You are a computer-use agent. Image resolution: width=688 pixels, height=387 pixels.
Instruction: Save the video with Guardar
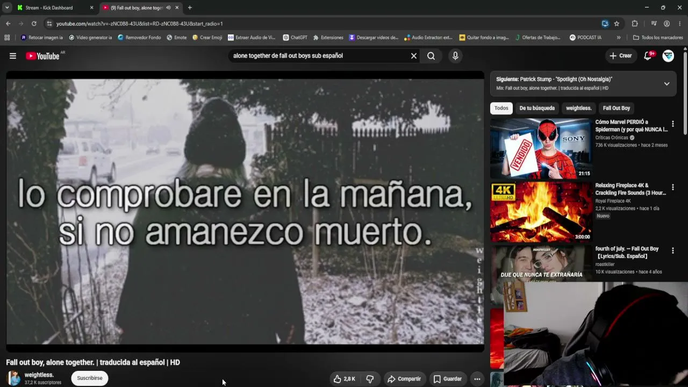point(448,379)
